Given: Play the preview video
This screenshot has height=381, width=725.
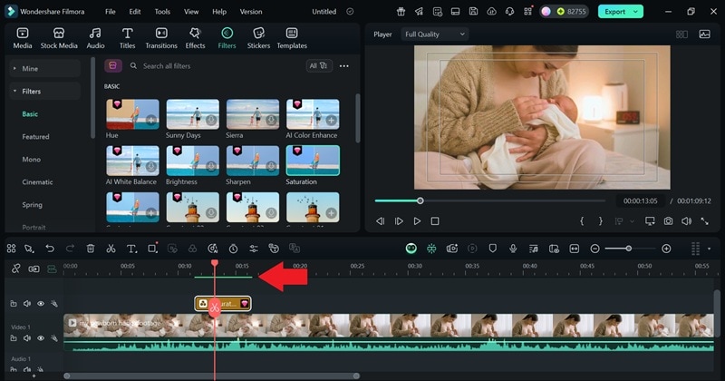Looking at the screenshot, I should click(417, 221).
